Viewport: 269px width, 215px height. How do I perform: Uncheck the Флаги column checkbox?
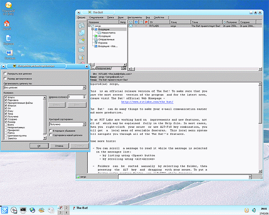[6, 98]
